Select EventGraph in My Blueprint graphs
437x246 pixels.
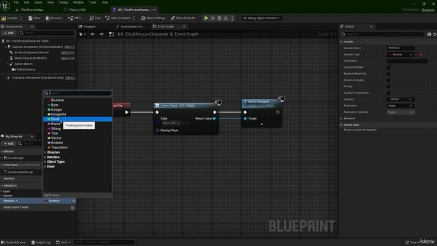tap(16, 158)
